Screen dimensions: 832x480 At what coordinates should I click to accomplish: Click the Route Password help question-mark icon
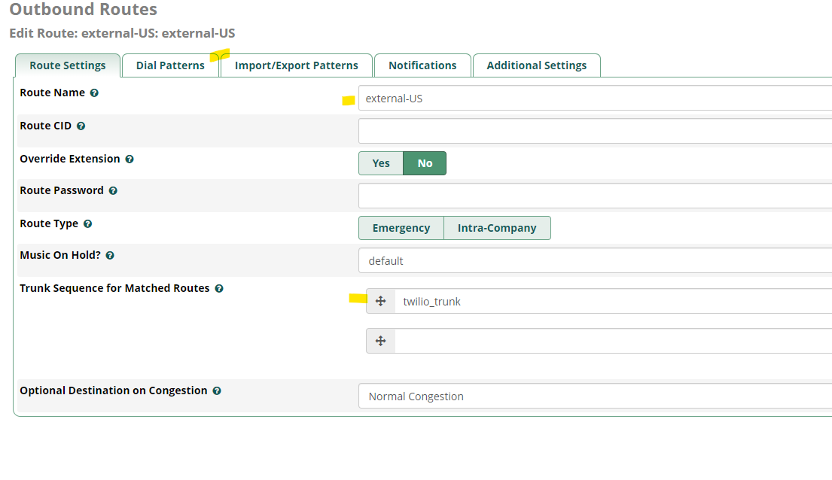[113, 190]
